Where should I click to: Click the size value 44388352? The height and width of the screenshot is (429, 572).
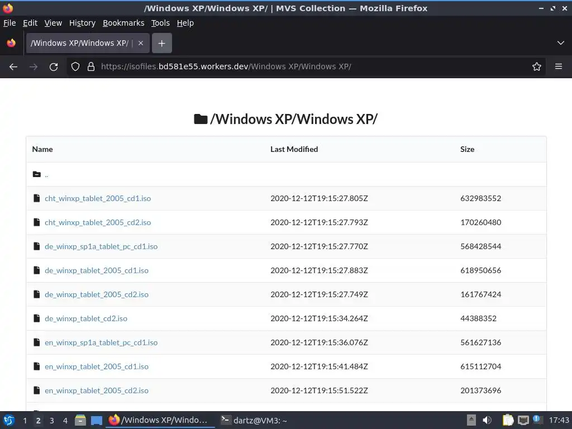[x=478, y=318]
